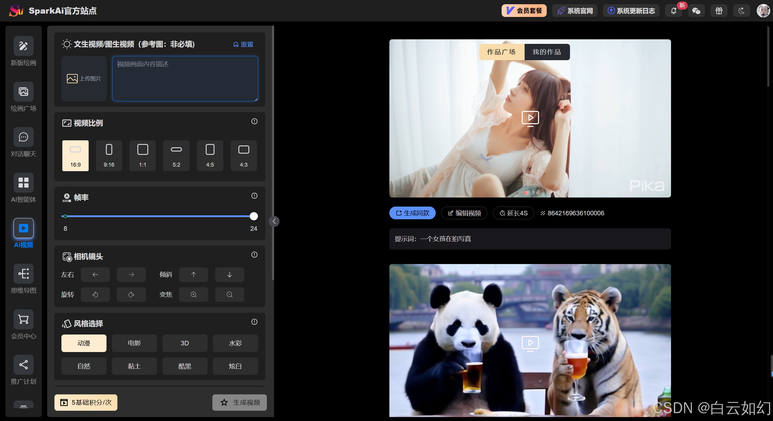The width and height of the screenshot is (773, 421).
Task: Switch to 我的作品 tab
Action: pos(547,52)
